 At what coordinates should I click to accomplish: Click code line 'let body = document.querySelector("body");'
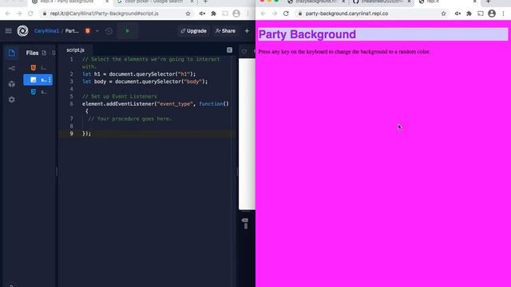point(145,81)
